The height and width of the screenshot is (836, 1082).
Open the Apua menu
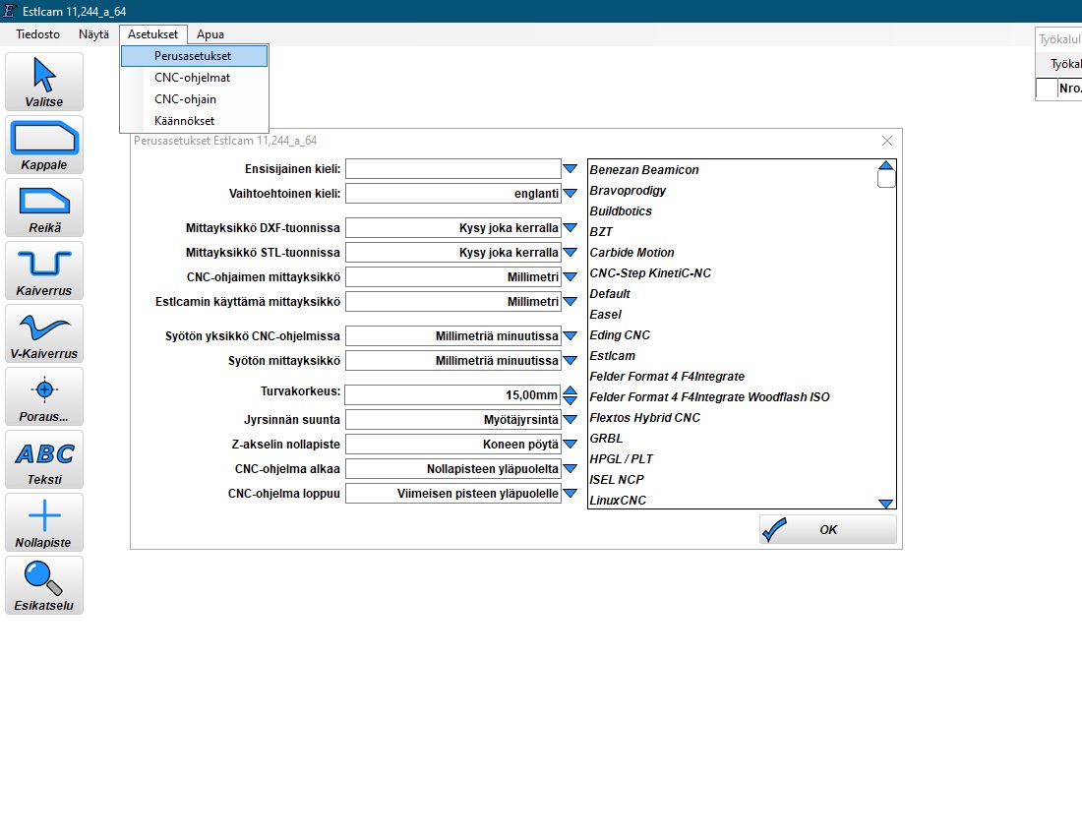tap(210, 34)
